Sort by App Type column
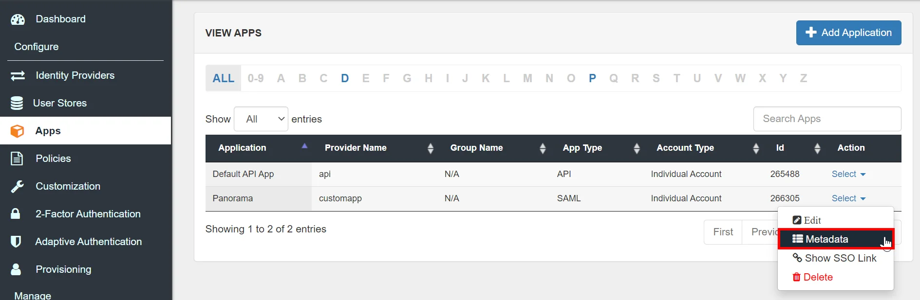Image resolution: width=920 pixels, height=300 pixels. tap(637, 148)
